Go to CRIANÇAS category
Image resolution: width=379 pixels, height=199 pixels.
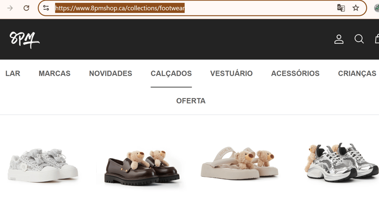point(357,73)
